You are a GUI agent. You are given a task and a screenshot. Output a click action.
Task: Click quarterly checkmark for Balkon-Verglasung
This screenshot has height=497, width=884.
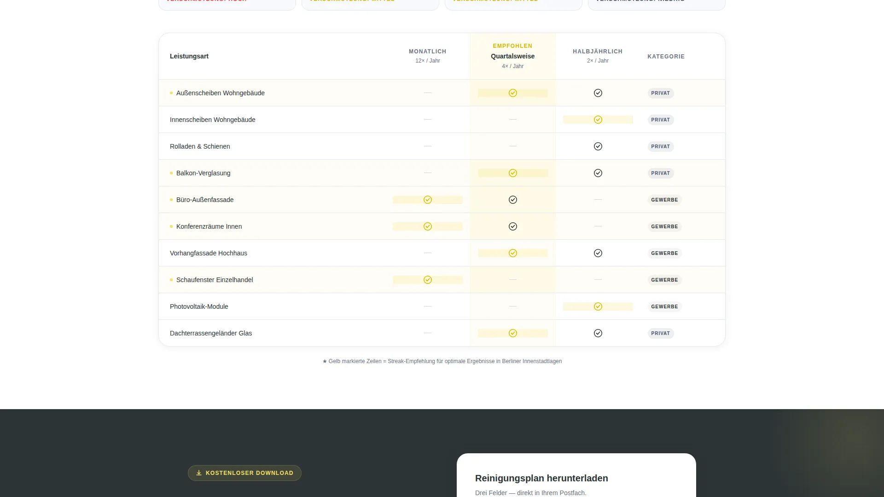point(512,173)
